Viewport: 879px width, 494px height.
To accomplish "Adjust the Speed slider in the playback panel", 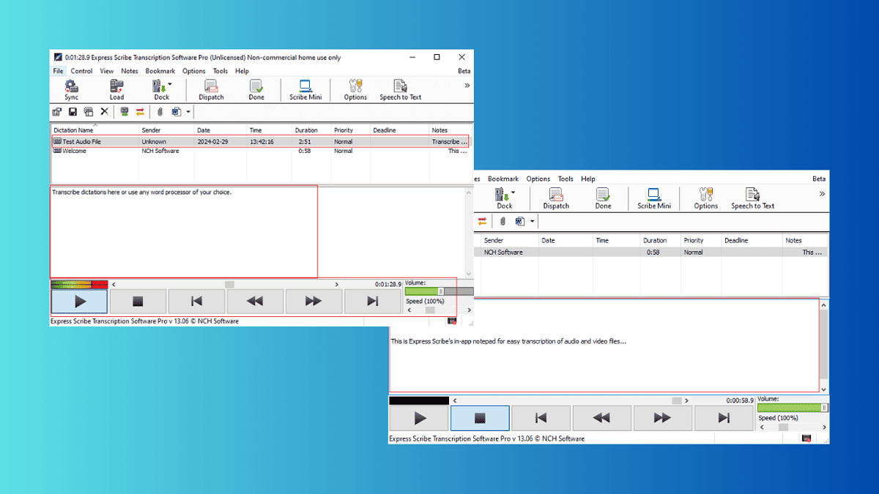I will [429, 310].
